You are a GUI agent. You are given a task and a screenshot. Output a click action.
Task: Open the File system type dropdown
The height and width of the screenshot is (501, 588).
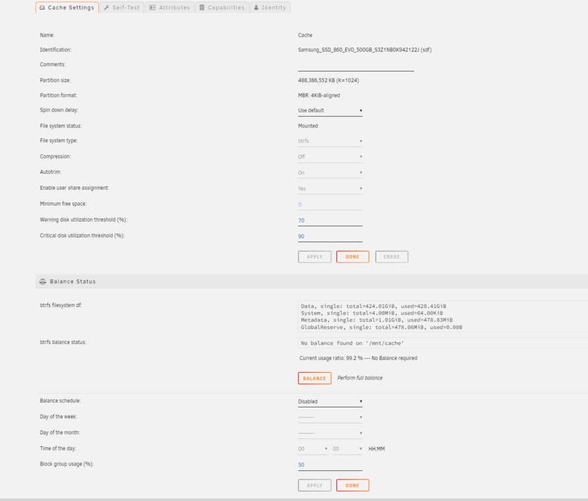(330, 141)
